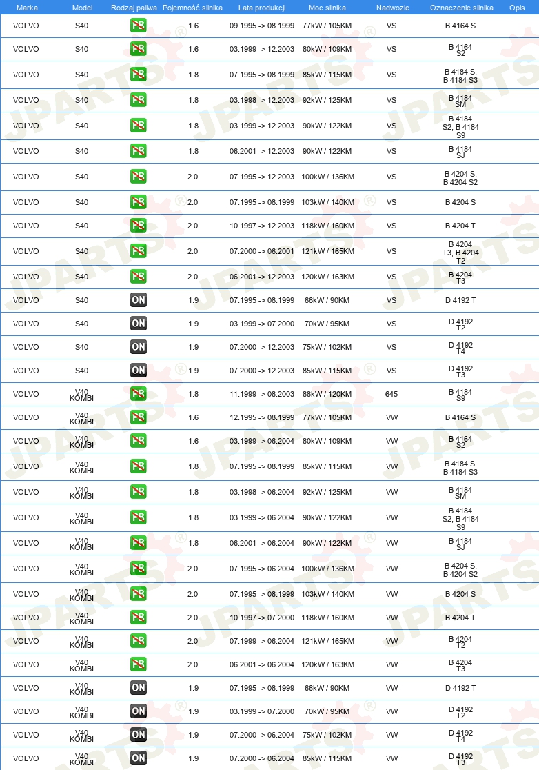The height and width of the screenshot is (770, 539).
Task: Select production dates '07.2000 -> 06.2001'
Action: coord(262,251)
